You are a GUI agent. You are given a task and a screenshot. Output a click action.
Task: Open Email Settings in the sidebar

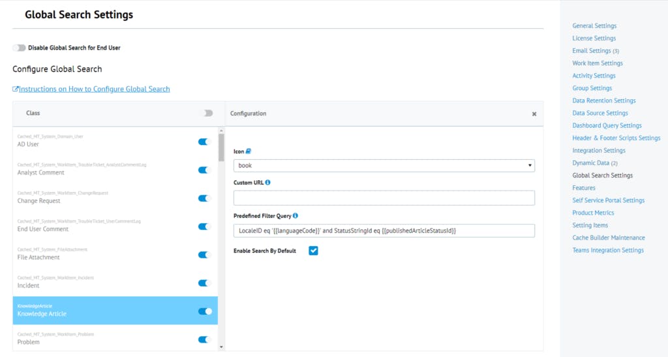(592, 51)
